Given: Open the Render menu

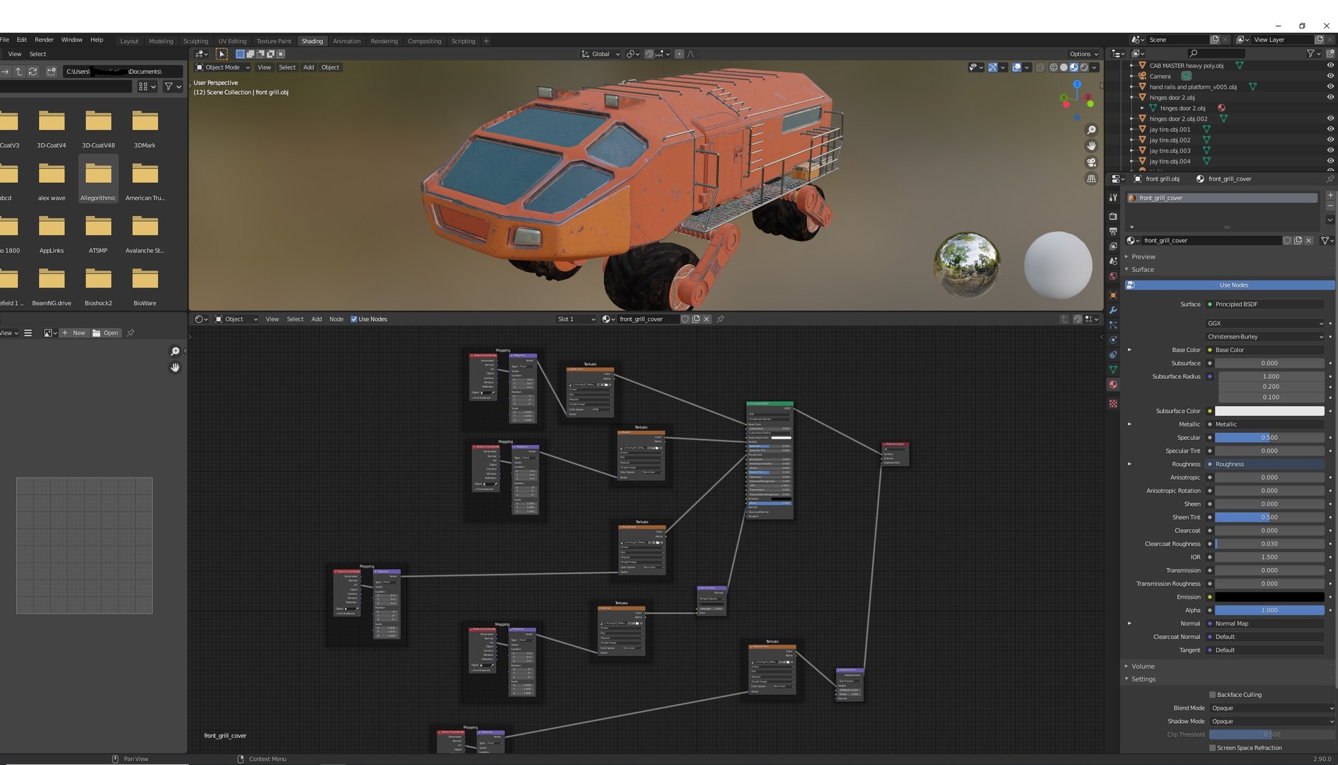Looking at the screenshot, I should tap(44, 40).
